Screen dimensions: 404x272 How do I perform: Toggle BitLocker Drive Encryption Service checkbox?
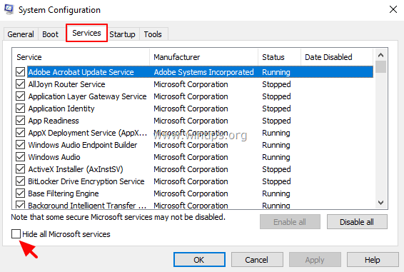click(x=21, y=181)
